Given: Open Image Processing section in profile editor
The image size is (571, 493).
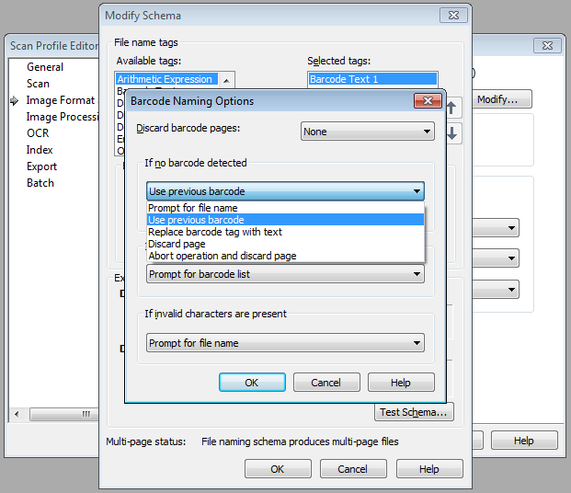Looking at the screenshot, I should pos(63,117).
